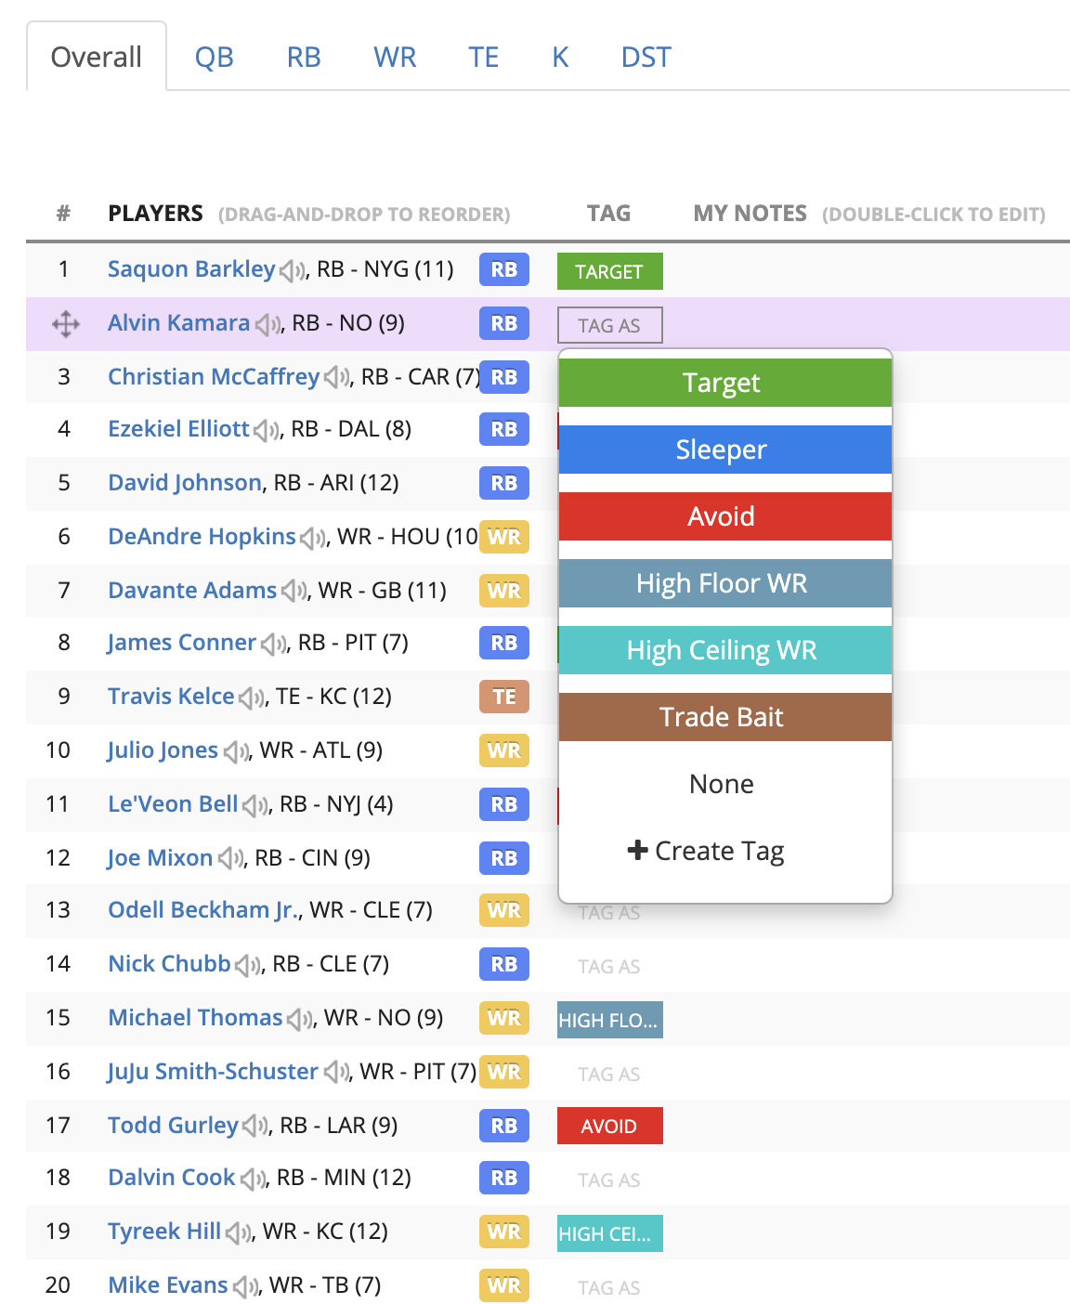Switch to the TE tab
This screenshot has height=1304, width=1070.
[x=483, y=57]
